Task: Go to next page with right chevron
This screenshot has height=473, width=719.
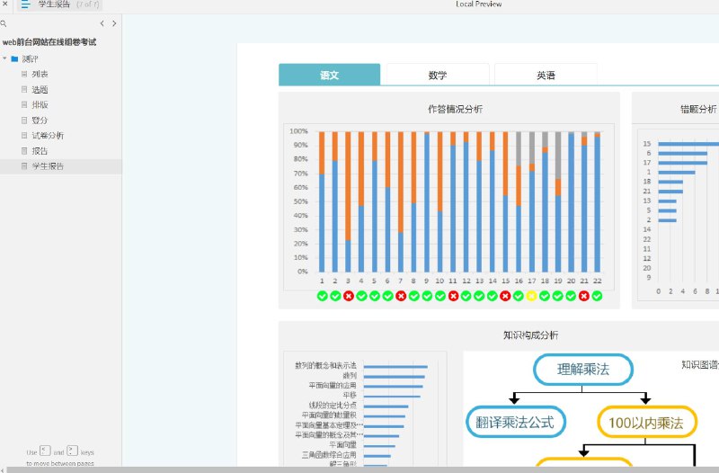Action: pyautogui.click(x=114, y=23)
